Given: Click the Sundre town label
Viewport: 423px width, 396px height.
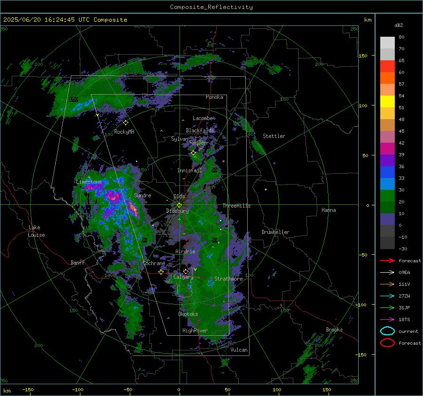Looking at the screenshot, I should pos(142,195).
